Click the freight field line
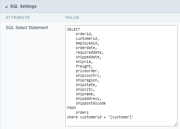 (x=84, y=66)
